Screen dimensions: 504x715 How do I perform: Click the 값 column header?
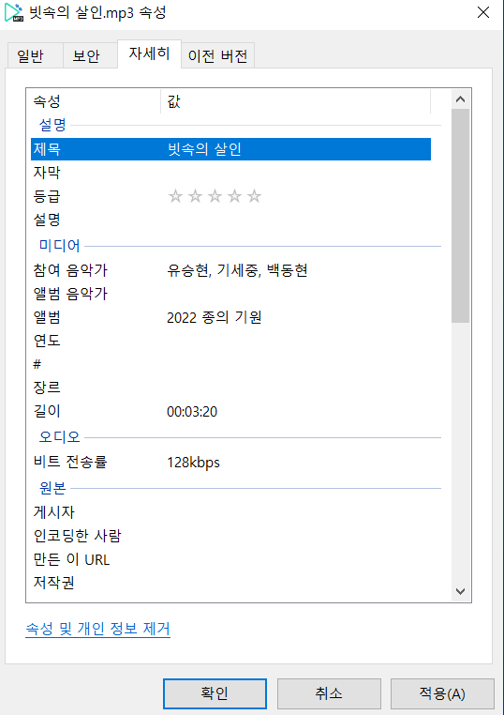click(295, 101)
